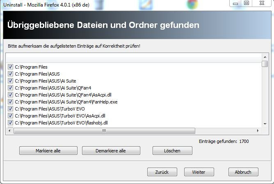Viewport: 274px width, 184px height.
Task: Uncheck the QFan4\AsAcpi.dll entry checkbox
Action: click(x=10, y=95)
